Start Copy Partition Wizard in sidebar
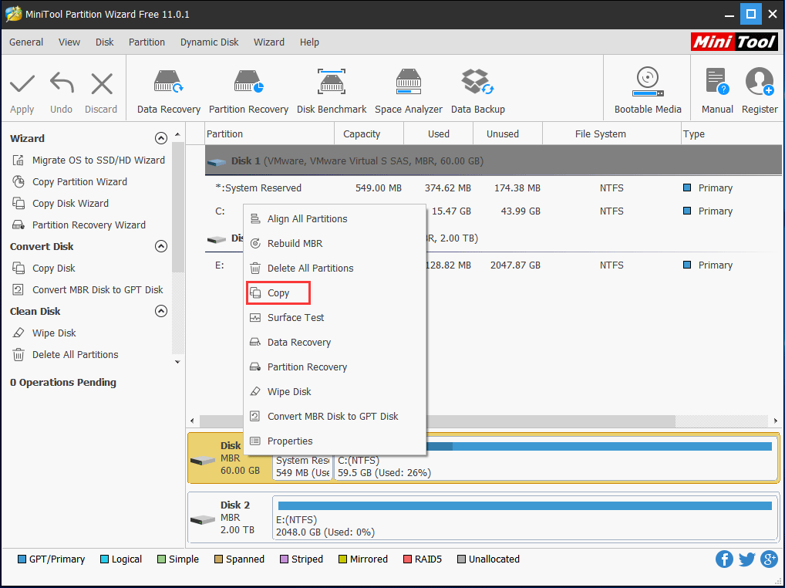The image size is (785, 588). click(69, 182)
